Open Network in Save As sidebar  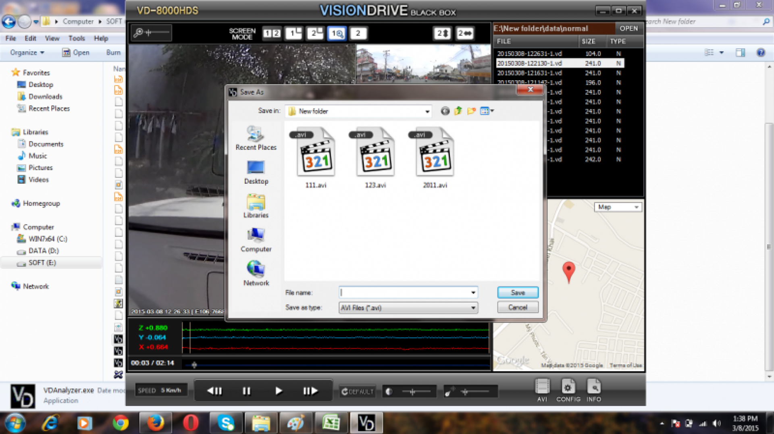[x=256, y=274]
